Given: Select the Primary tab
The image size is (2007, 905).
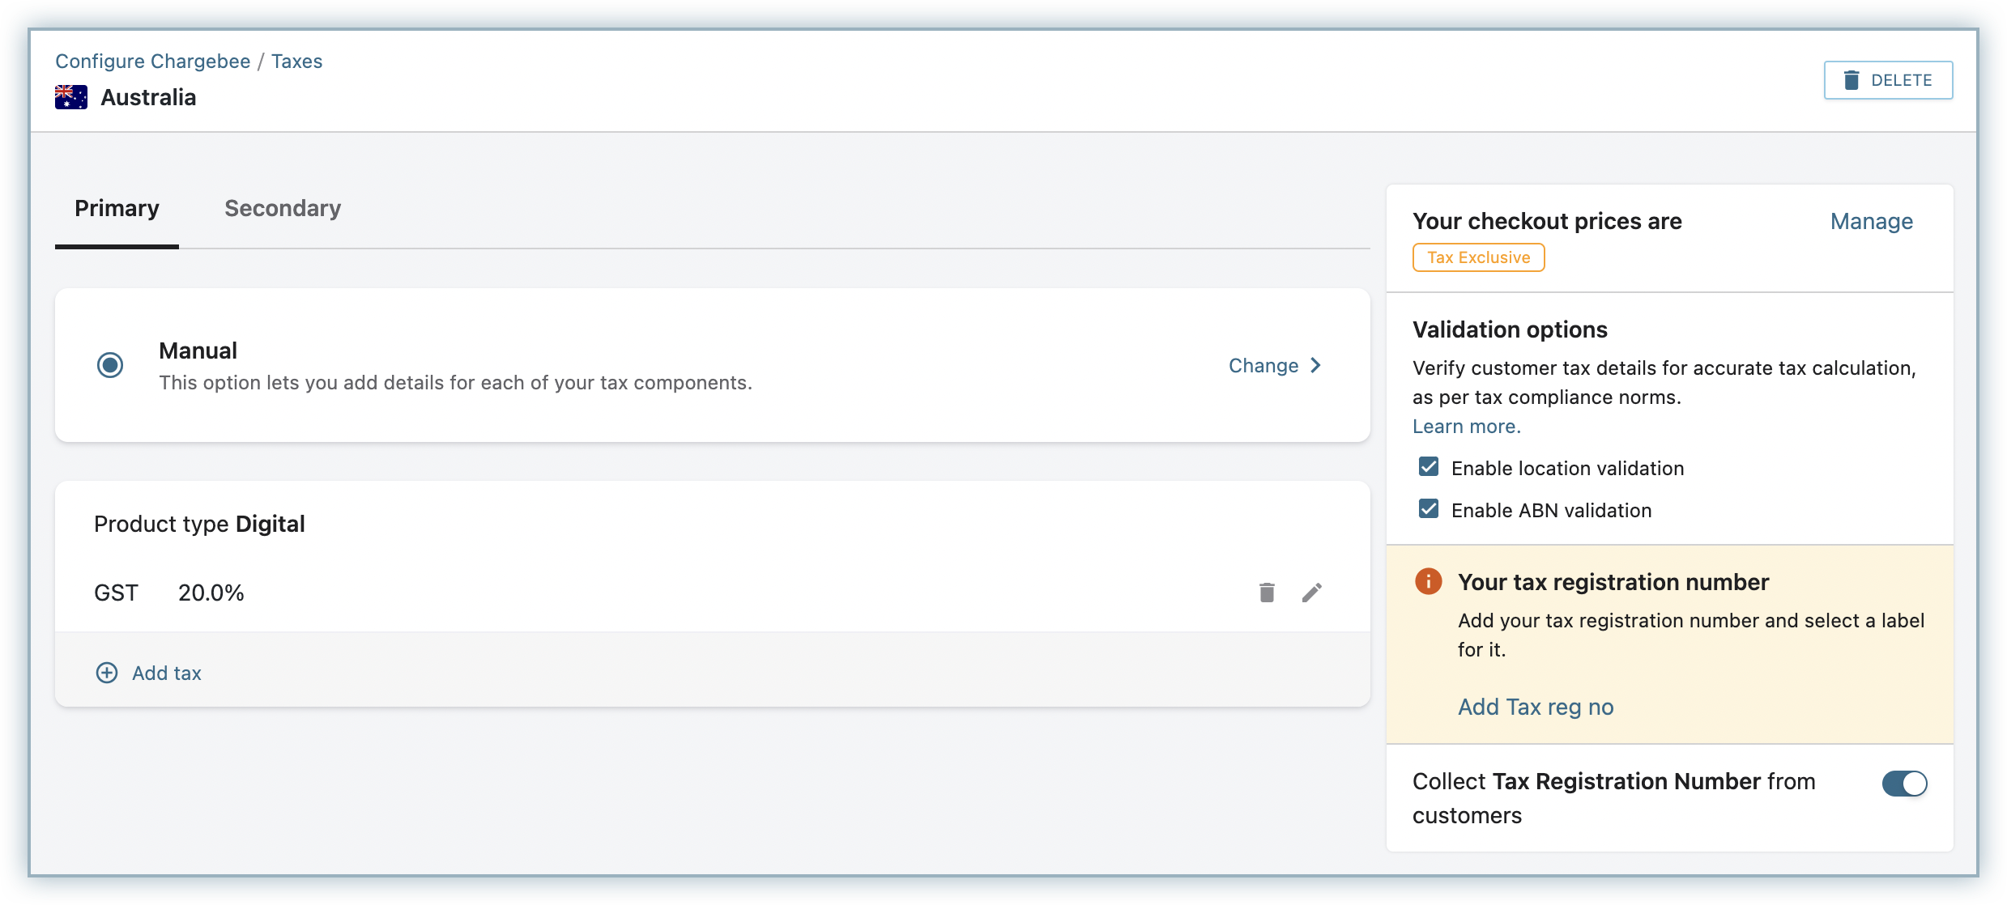Looking at the screenshot, I should 117,209.
